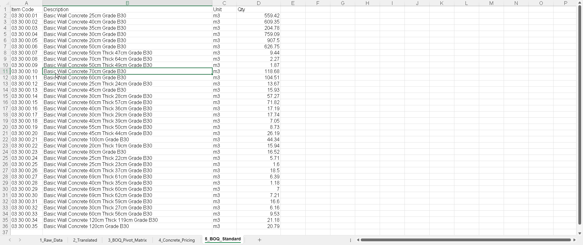
Task: Switch to 3_BOQ_Pivot_Matrix sheet tab
Action: [x=127, y=240]
